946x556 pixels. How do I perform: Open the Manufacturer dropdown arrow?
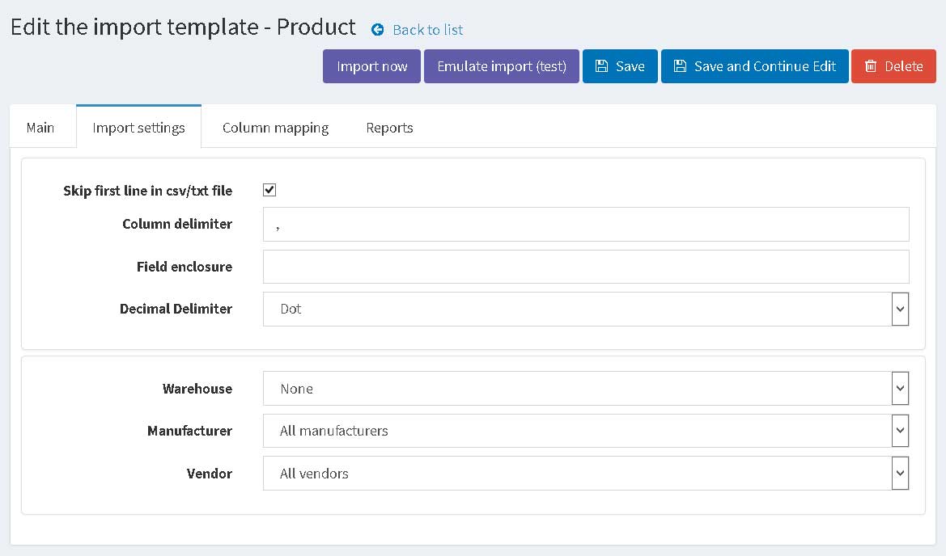tap(900, 431)
